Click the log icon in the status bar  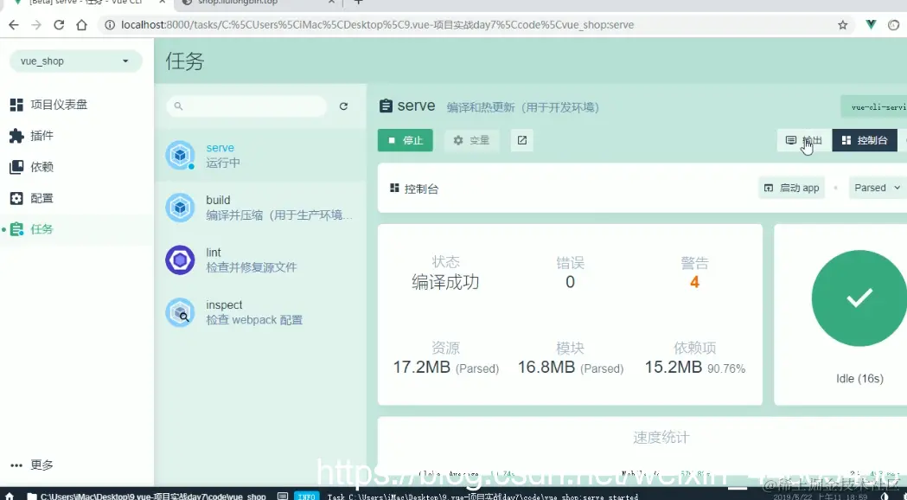[x=283, y=497]
